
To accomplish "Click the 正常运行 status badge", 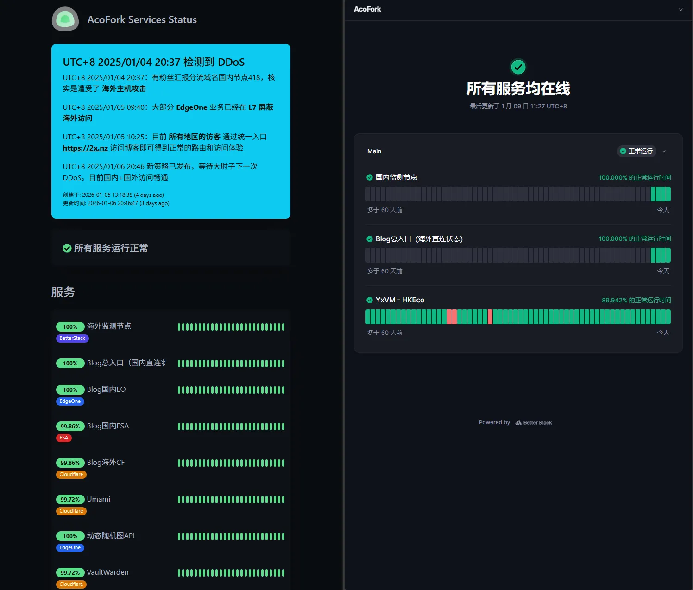I will tap(636, 151).
